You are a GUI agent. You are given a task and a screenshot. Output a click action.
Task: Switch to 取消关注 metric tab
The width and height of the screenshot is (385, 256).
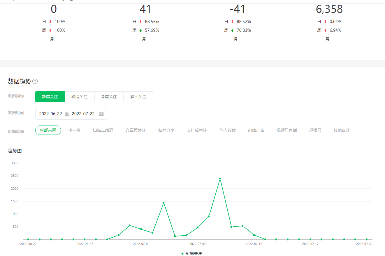click(79, 97)
